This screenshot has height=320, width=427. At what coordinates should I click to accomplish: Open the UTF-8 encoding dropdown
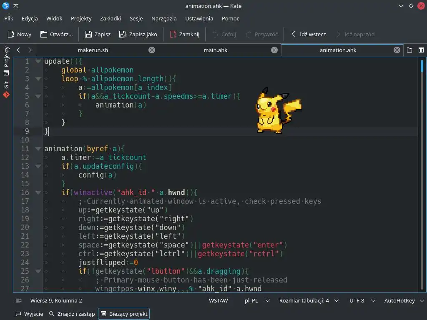362,301
